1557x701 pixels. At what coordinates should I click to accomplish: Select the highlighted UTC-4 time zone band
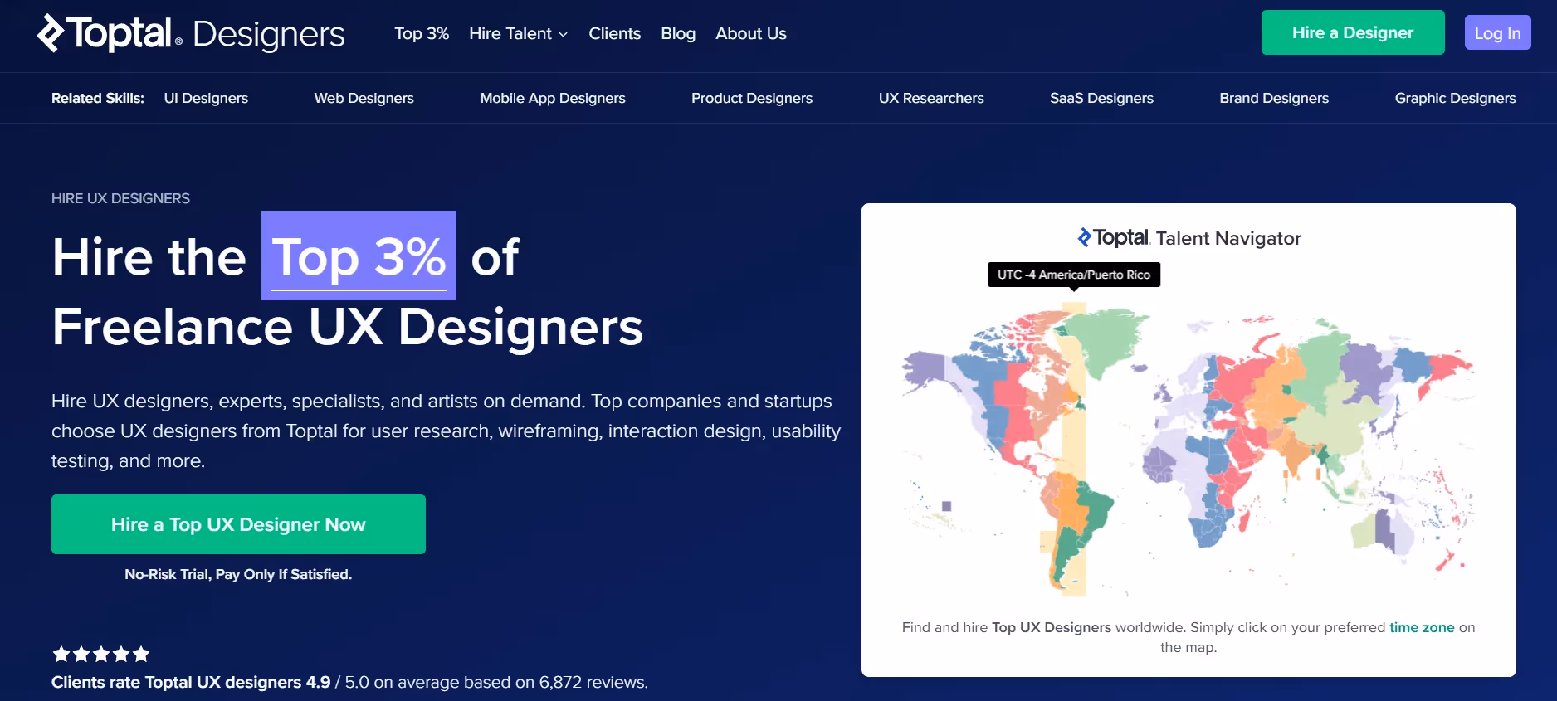pyautogui.click(x=1075, y=448)
